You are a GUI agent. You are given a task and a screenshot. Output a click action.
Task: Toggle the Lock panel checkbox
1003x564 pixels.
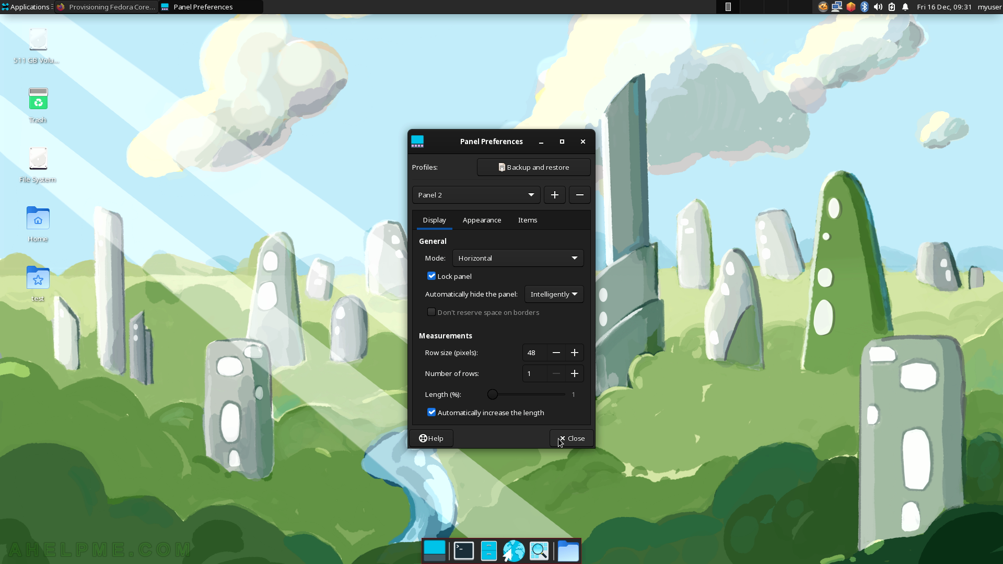pyautogui.click(x=431, y=276)
